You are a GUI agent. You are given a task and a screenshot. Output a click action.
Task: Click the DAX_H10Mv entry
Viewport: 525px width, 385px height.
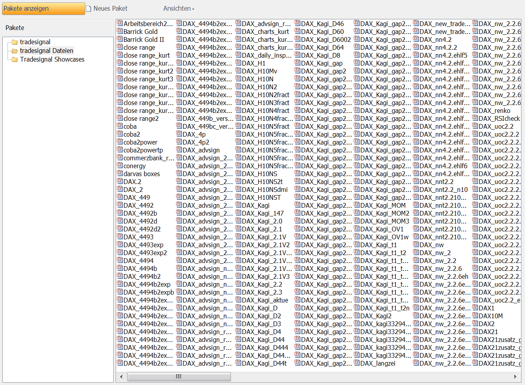tap(259, 71)
